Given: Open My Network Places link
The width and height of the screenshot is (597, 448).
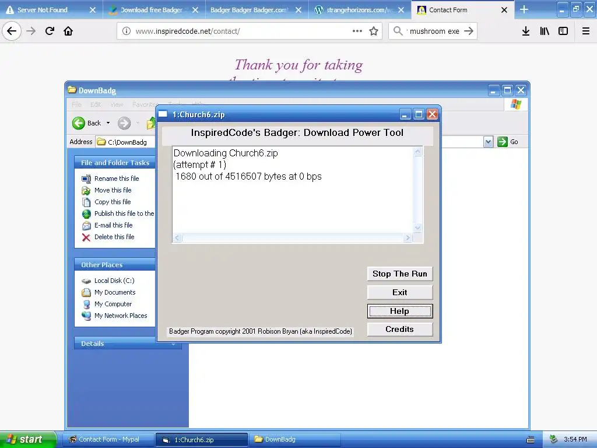Looking at the screenshot, I should pyautogui.click(x=121, y=316).
